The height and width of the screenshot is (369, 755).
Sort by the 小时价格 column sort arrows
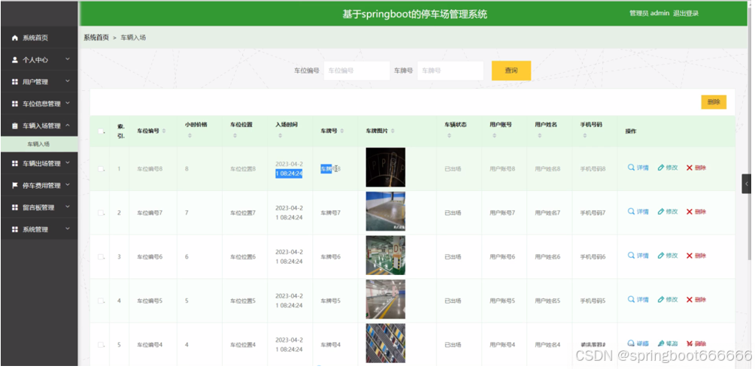(190, 136)
